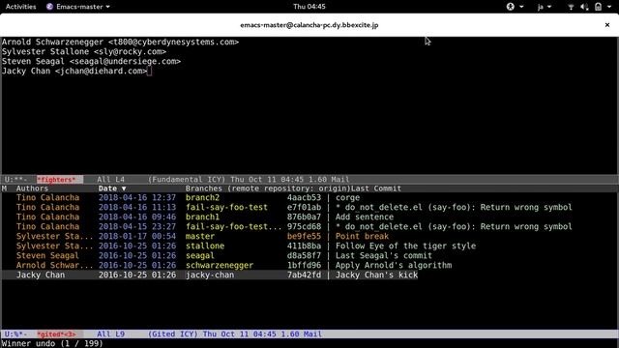Select the master branch
The image size is (619, 348).
[x=200, y=236]
